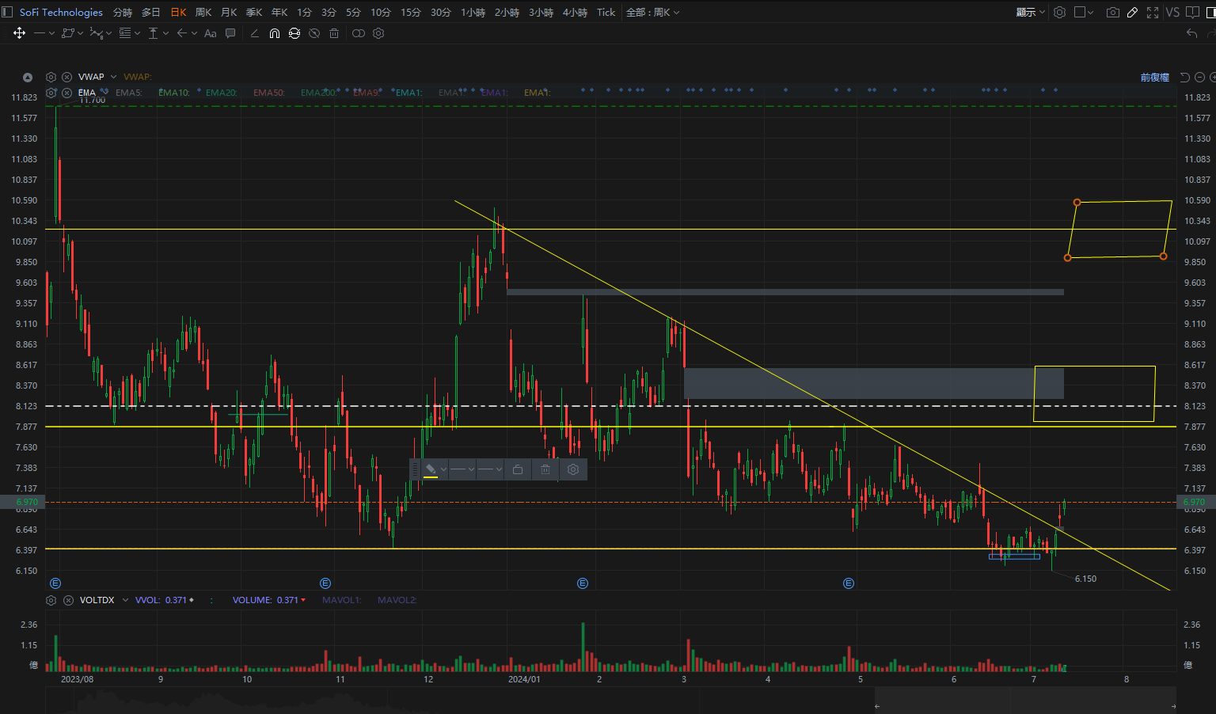Select the 周K weekly candle tab

203,12
